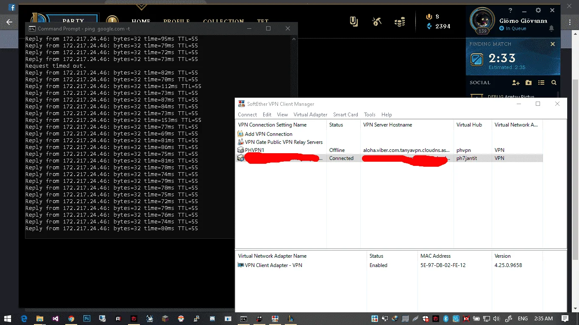
Task: Open SoftEther Help menu
Action: tap(387, 115)
